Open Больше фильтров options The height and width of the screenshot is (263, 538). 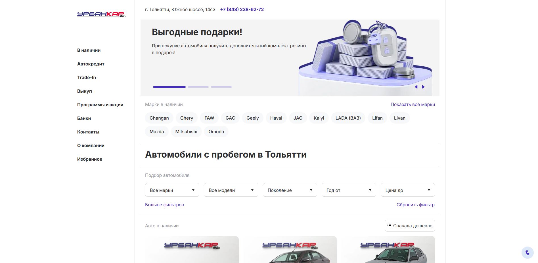tap(165, 205)
